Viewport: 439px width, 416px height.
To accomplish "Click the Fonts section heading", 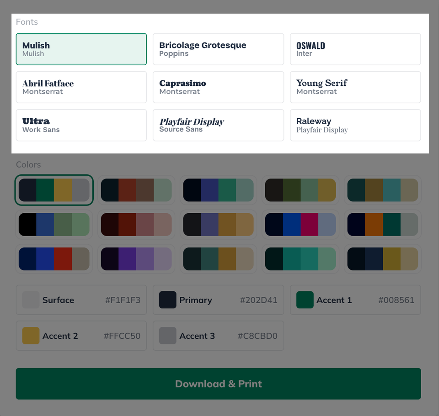I will tap(27, 22).
